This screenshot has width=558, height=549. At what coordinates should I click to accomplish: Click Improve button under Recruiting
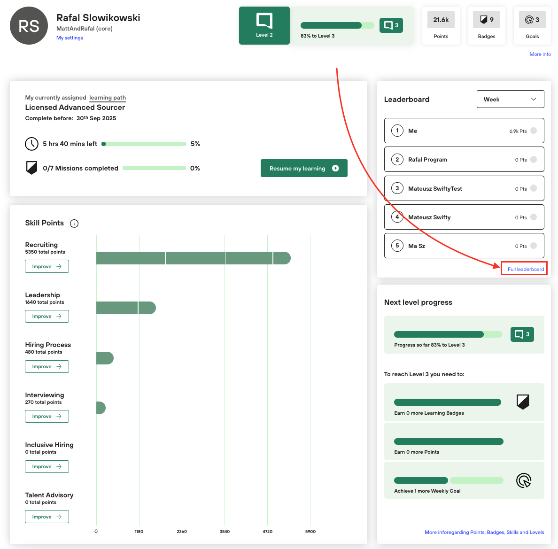coord(47,266)
